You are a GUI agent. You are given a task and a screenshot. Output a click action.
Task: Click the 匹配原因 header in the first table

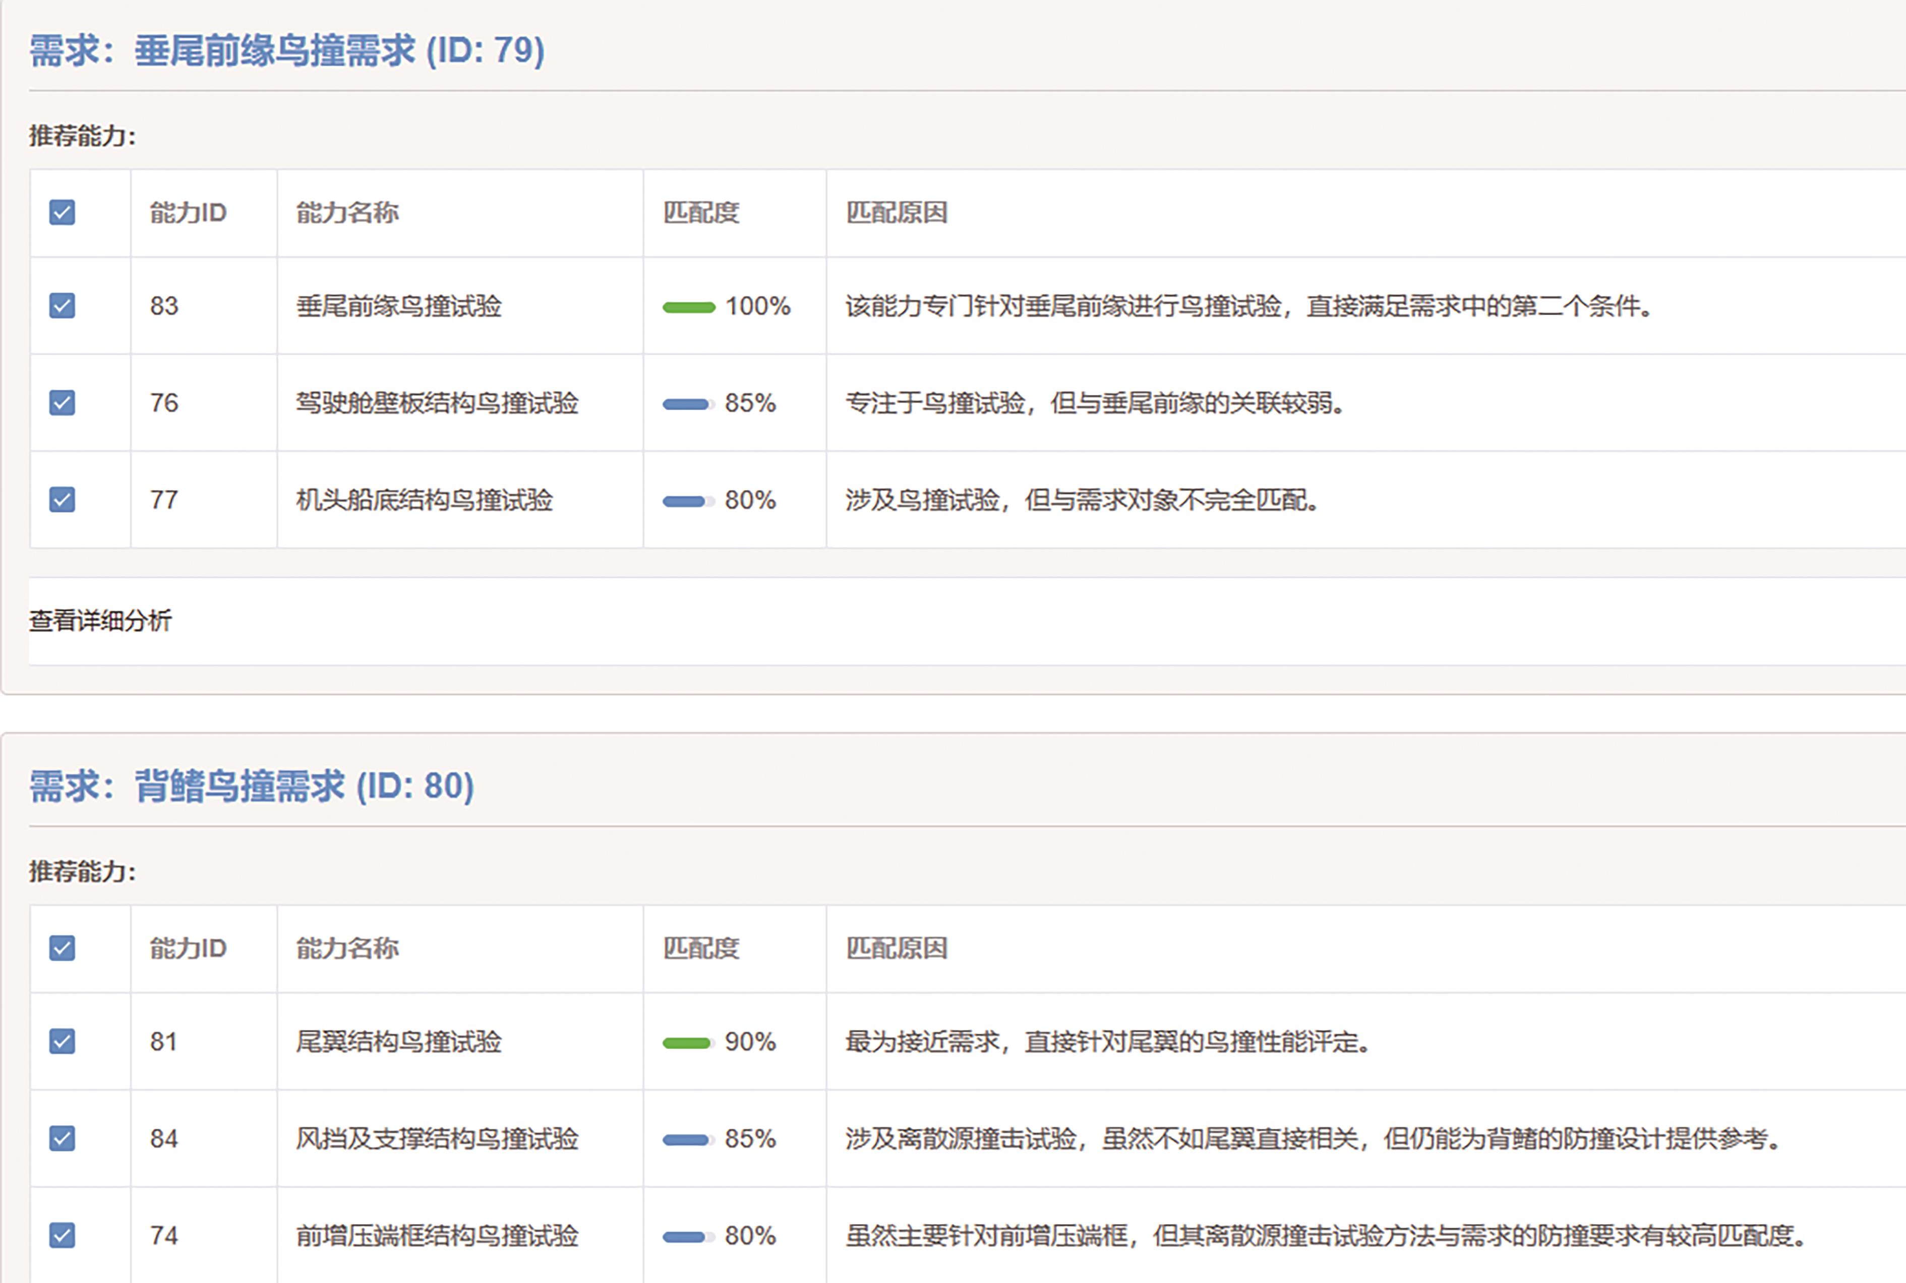point(896,213)
